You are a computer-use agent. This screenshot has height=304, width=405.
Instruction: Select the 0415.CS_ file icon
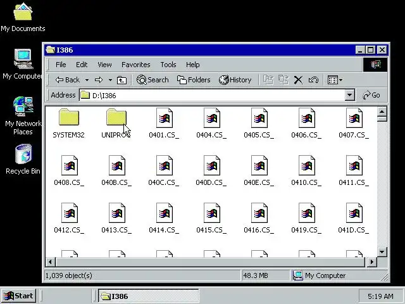211,213
